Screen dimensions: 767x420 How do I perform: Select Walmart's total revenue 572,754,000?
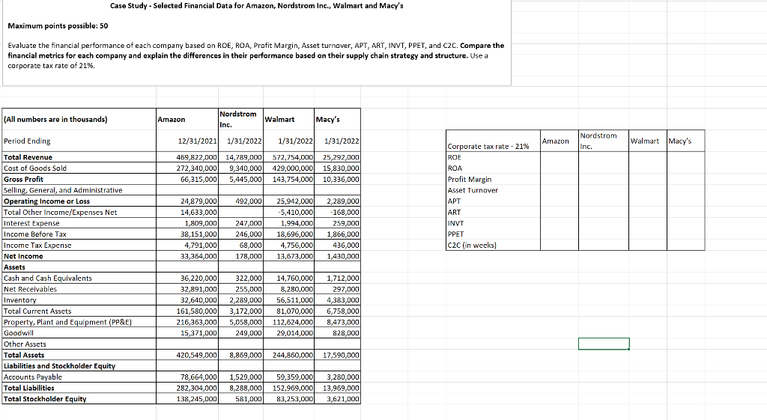293,157
